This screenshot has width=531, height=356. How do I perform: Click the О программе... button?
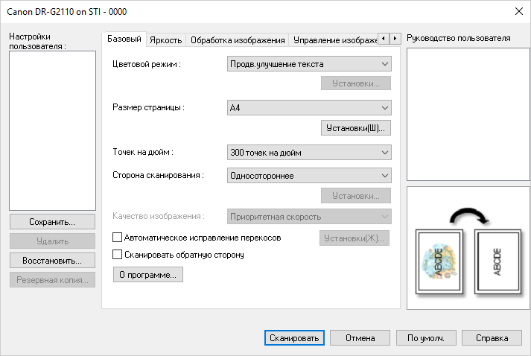[147, 275]
